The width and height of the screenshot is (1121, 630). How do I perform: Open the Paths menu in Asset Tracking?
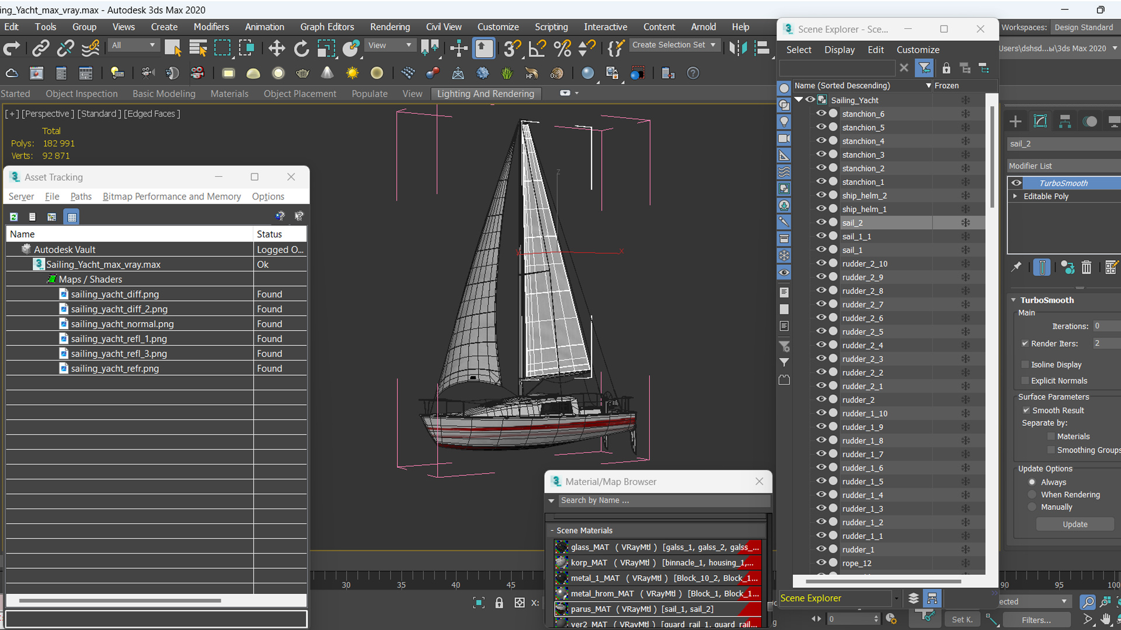click(x=81, y=197)
